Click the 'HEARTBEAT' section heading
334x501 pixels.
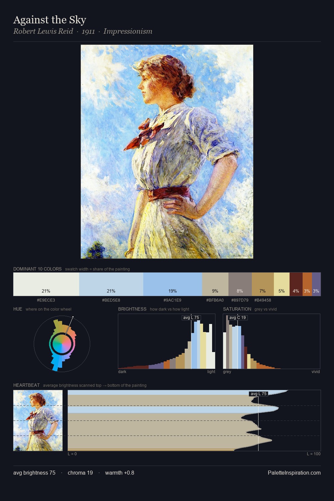pyautogui.click(x=26, y=385)
